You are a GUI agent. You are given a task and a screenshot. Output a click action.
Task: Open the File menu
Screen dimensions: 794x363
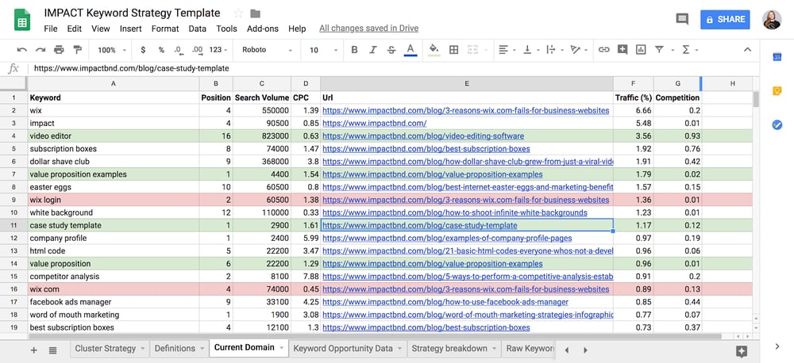point(51,29)
